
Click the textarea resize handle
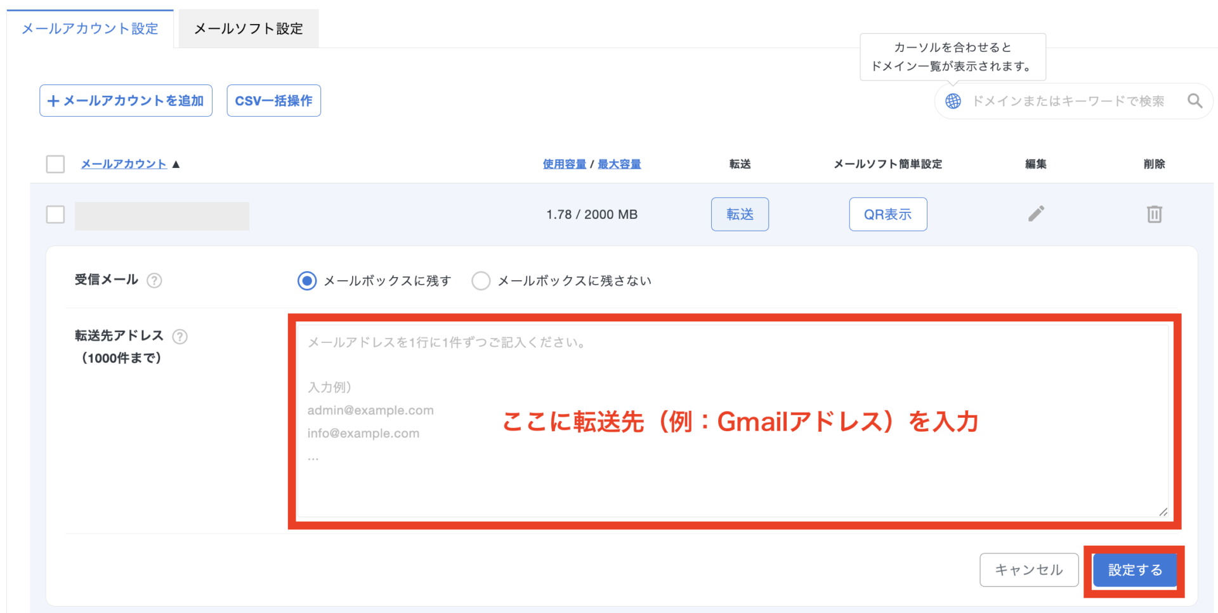[1163, 512]
